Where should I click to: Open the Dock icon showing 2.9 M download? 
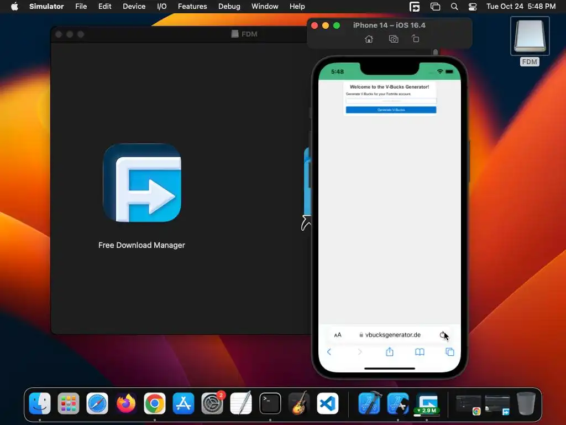click(x=427, y=403)
